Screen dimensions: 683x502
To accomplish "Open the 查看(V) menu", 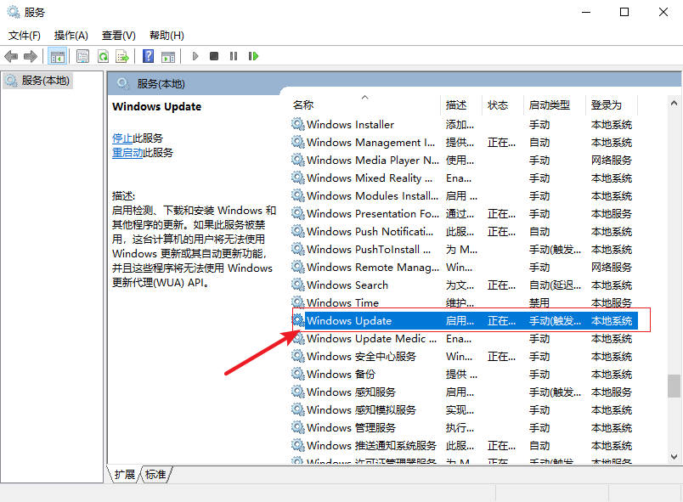I will point(119,36).
